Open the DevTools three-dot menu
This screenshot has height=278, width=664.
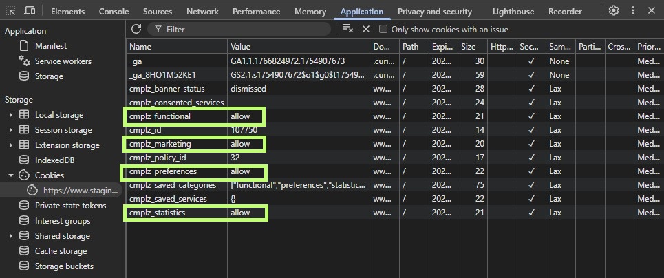point(632,11)
